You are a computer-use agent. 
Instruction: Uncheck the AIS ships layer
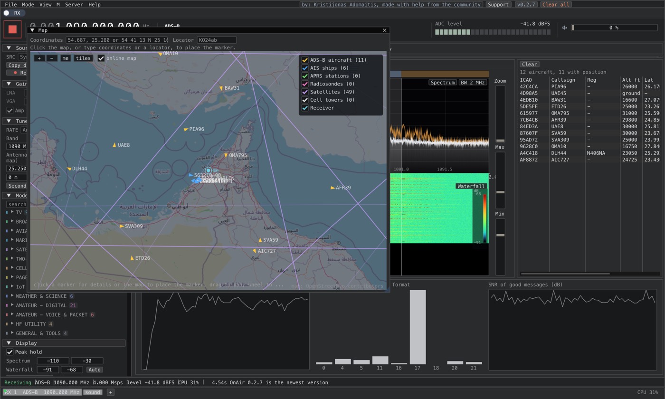coord(305,68)
